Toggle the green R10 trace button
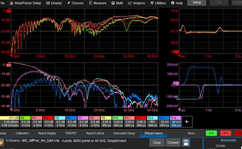Screen dimensions: 242x149 211,133
